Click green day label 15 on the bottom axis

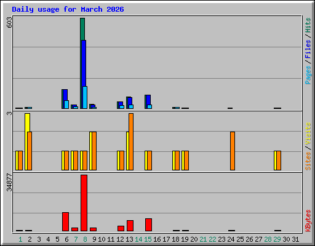[148, 239]
